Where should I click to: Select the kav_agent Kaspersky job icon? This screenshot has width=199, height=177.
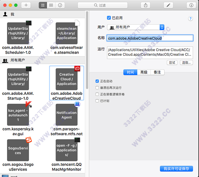(x=18, y=115)
